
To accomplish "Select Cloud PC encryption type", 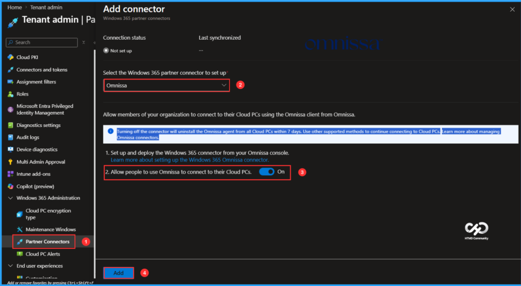I will pos(48,214).
